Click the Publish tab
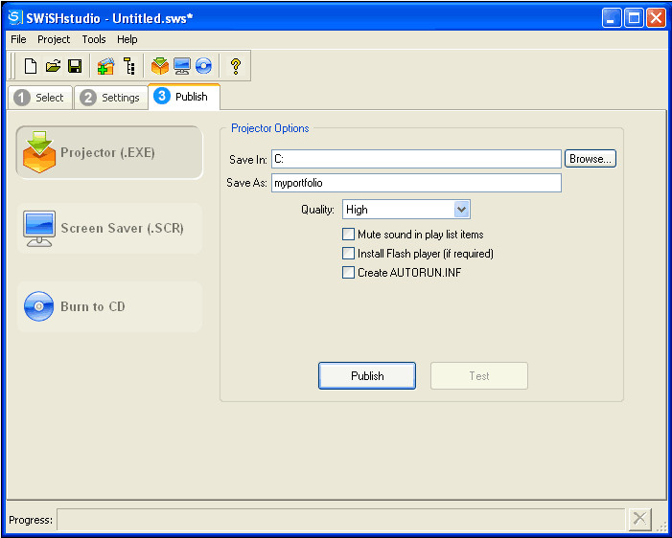The height and width of the screenshot is (538, 672). point(184,97)
